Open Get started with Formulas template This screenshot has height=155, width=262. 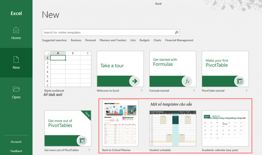[173, 69]
